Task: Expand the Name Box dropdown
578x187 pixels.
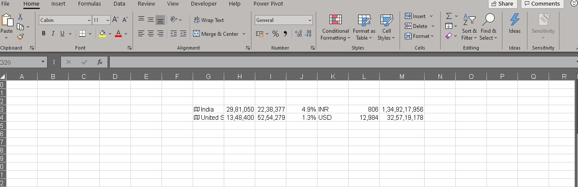Action: point(43,62)
